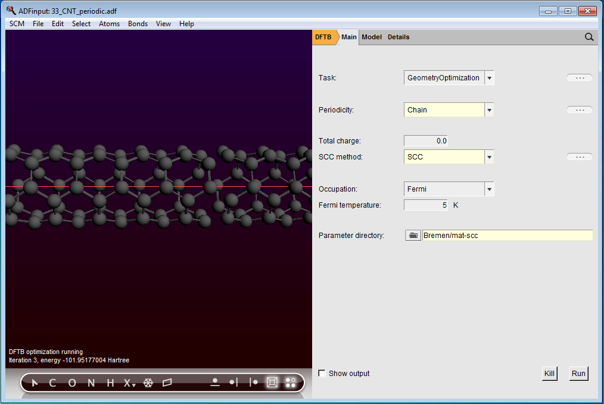604x404 pixels.
Task: Click into the Parameter directory field
Action: [x=508, y=236]
